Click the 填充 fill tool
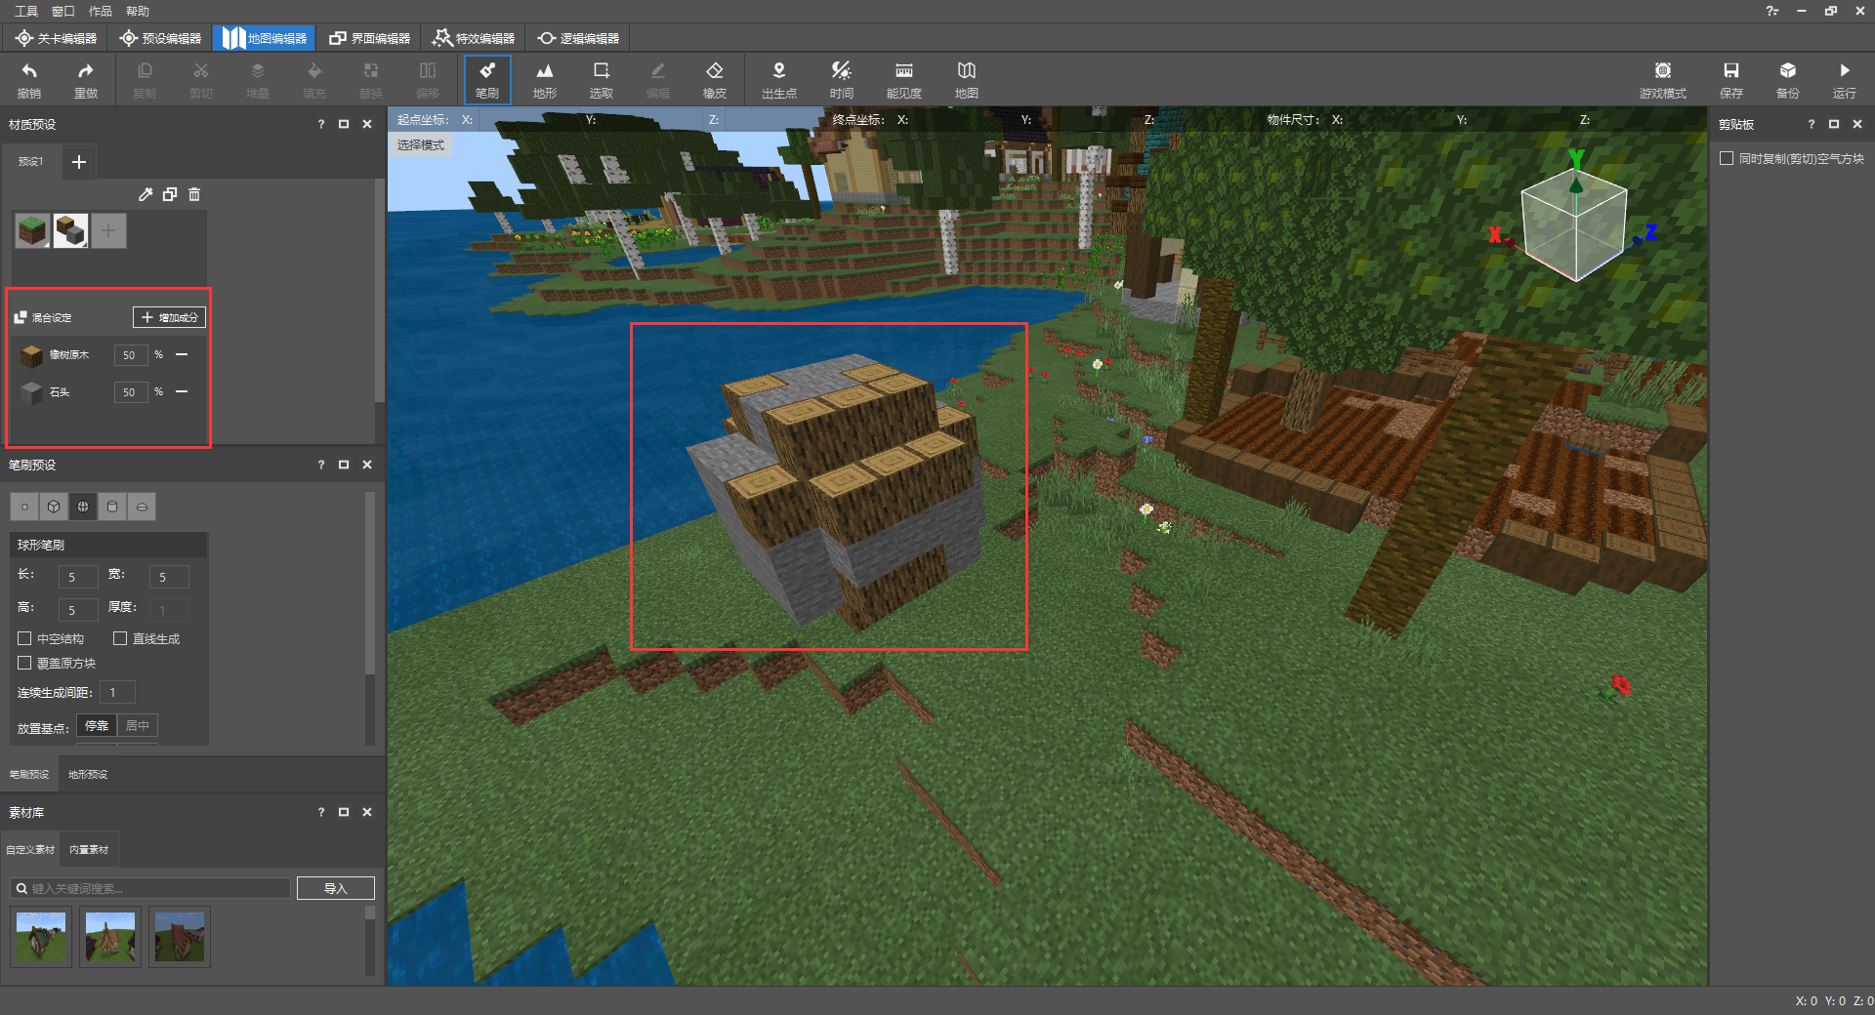 (314, 79)
